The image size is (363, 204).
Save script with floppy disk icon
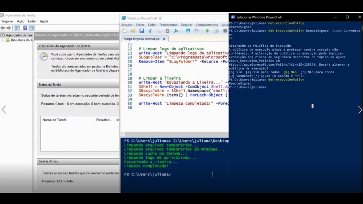pos(142,31)
